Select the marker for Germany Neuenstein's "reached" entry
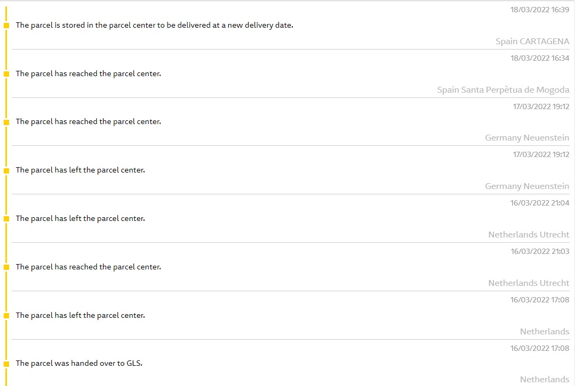Viewport: 575px width, 386px height. (6, 122)
